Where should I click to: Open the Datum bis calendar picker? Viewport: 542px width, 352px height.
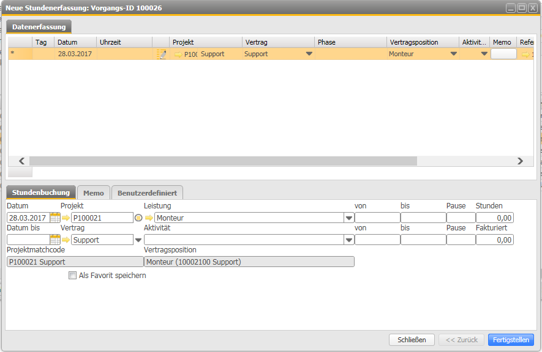(x=55, y=240)
